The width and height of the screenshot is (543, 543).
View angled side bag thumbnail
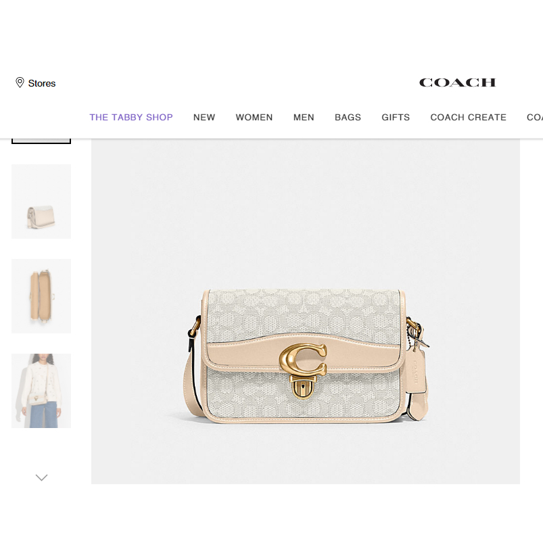(x=41, y=202)
